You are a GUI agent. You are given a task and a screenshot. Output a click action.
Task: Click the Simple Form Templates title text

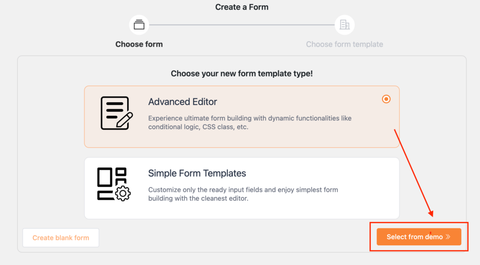[x=197, y=174]
